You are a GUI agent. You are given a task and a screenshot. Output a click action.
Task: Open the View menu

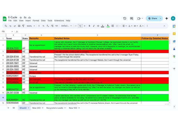(x=21, y=21)
